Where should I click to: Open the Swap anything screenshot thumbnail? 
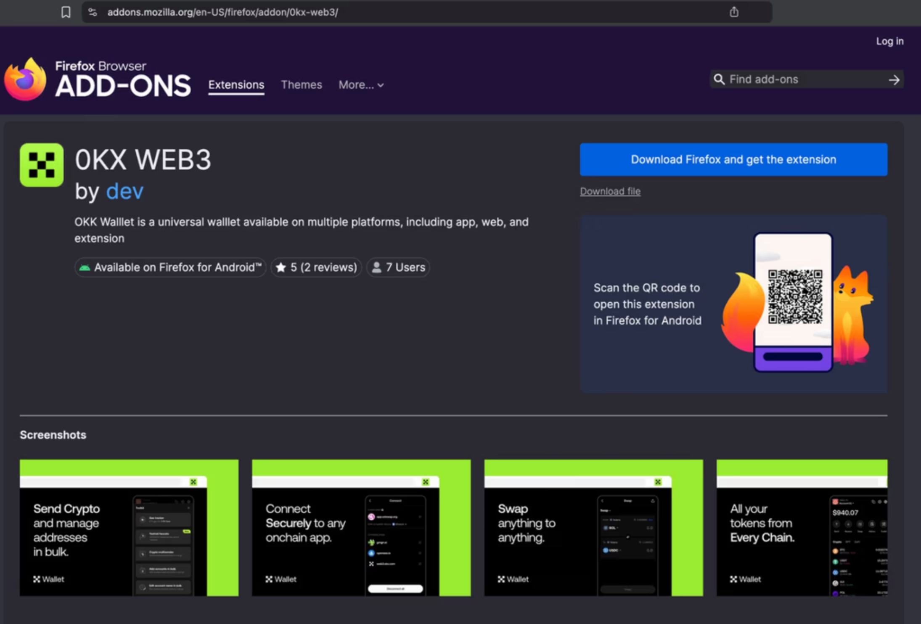(593, 528)
